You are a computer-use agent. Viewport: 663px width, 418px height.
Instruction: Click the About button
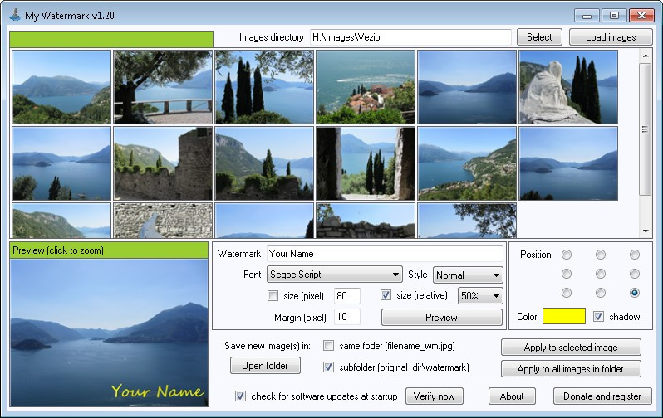click(512, 396)
